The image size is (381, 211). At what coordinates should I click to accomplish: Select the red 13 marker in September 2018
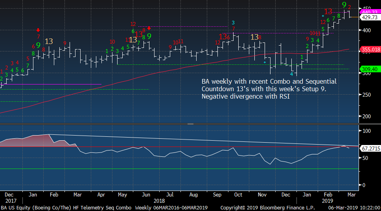click(x=223, y=37)
